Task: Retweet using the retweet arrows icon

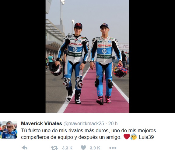Action: tap(54, 148)
